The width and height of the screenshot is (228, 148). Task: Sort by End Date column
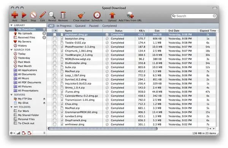coord(182,30)
